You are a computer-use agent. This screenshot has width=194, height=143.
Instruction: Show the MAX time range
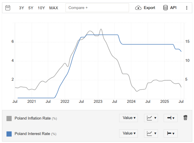(x=54, y=8)
